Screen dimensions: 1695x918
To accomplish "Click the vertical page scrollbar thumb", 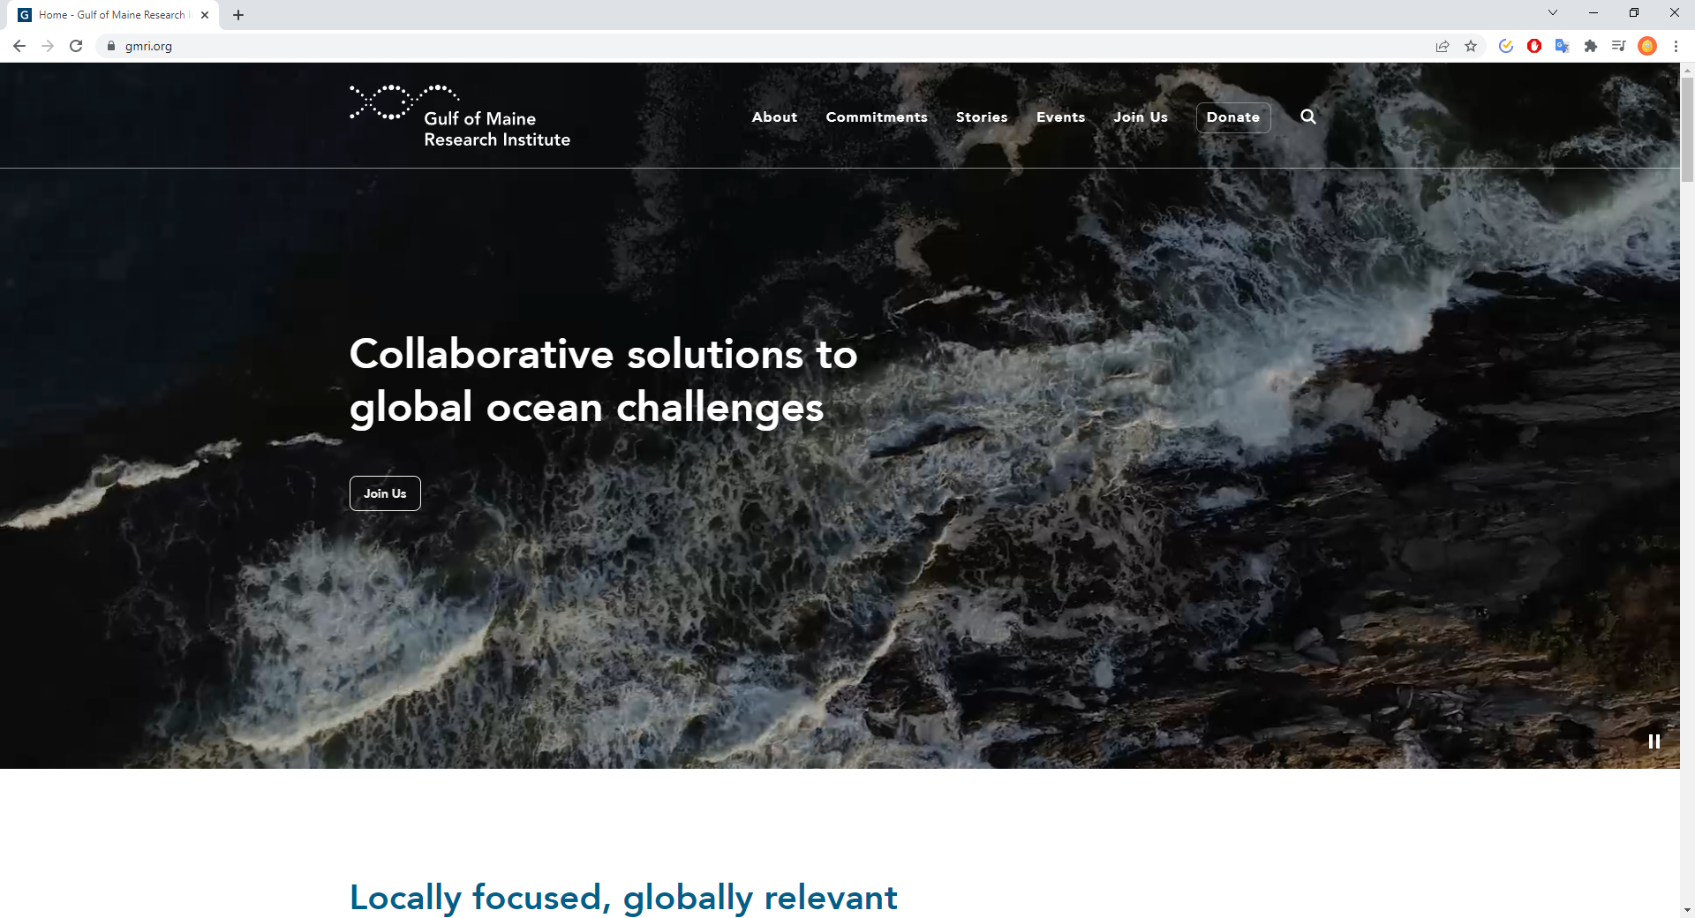I will click(1687, 129).
